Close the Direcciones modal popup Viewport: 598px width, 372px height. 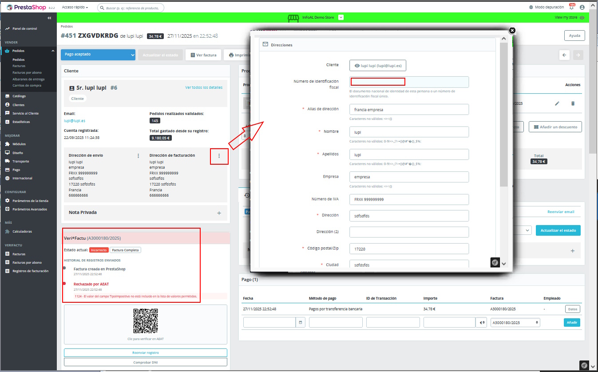[x=512, y=30]
